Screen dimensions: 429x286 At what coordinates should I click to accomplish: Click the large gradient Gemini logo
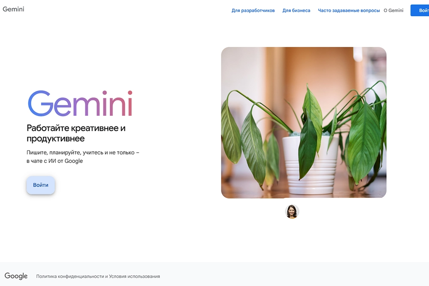[x=80, y=103]
